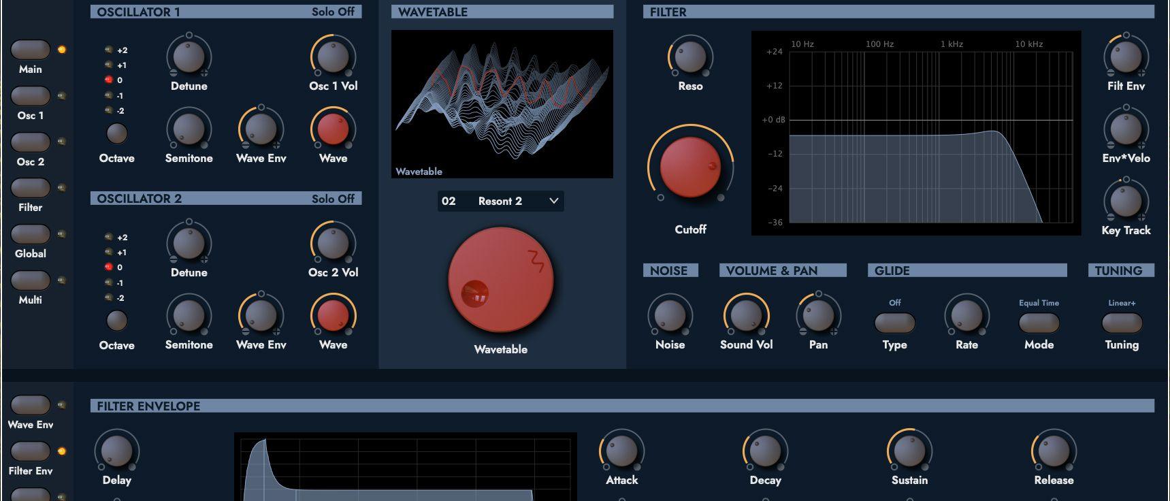Switch to the Osc 2 page

coord(31,142)
